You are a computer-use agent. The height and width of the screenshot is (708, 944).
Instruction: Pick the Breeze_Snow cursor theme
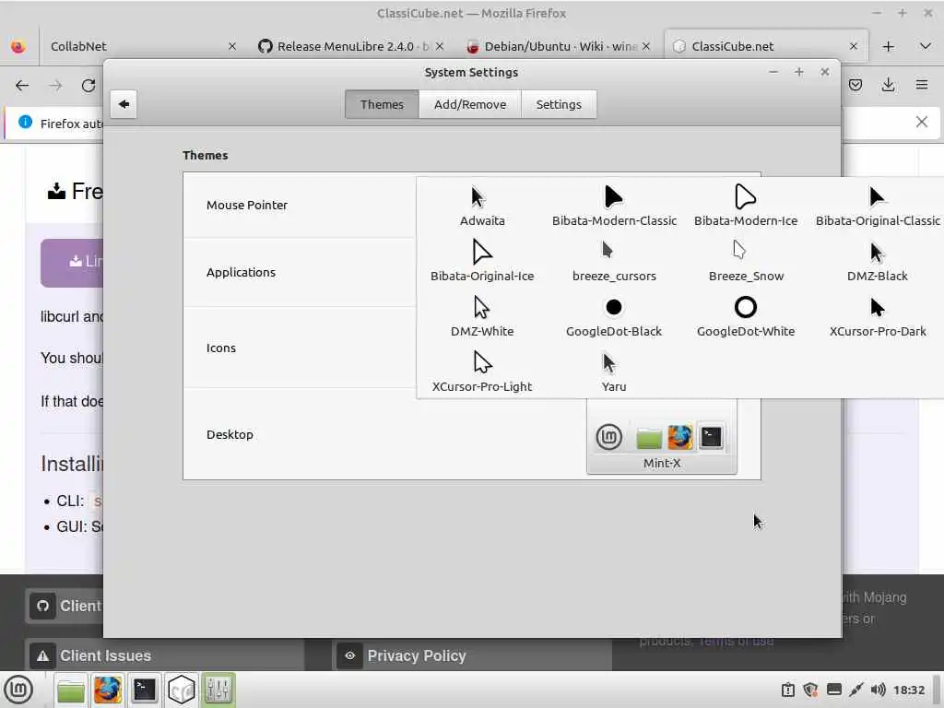point(745,262)
